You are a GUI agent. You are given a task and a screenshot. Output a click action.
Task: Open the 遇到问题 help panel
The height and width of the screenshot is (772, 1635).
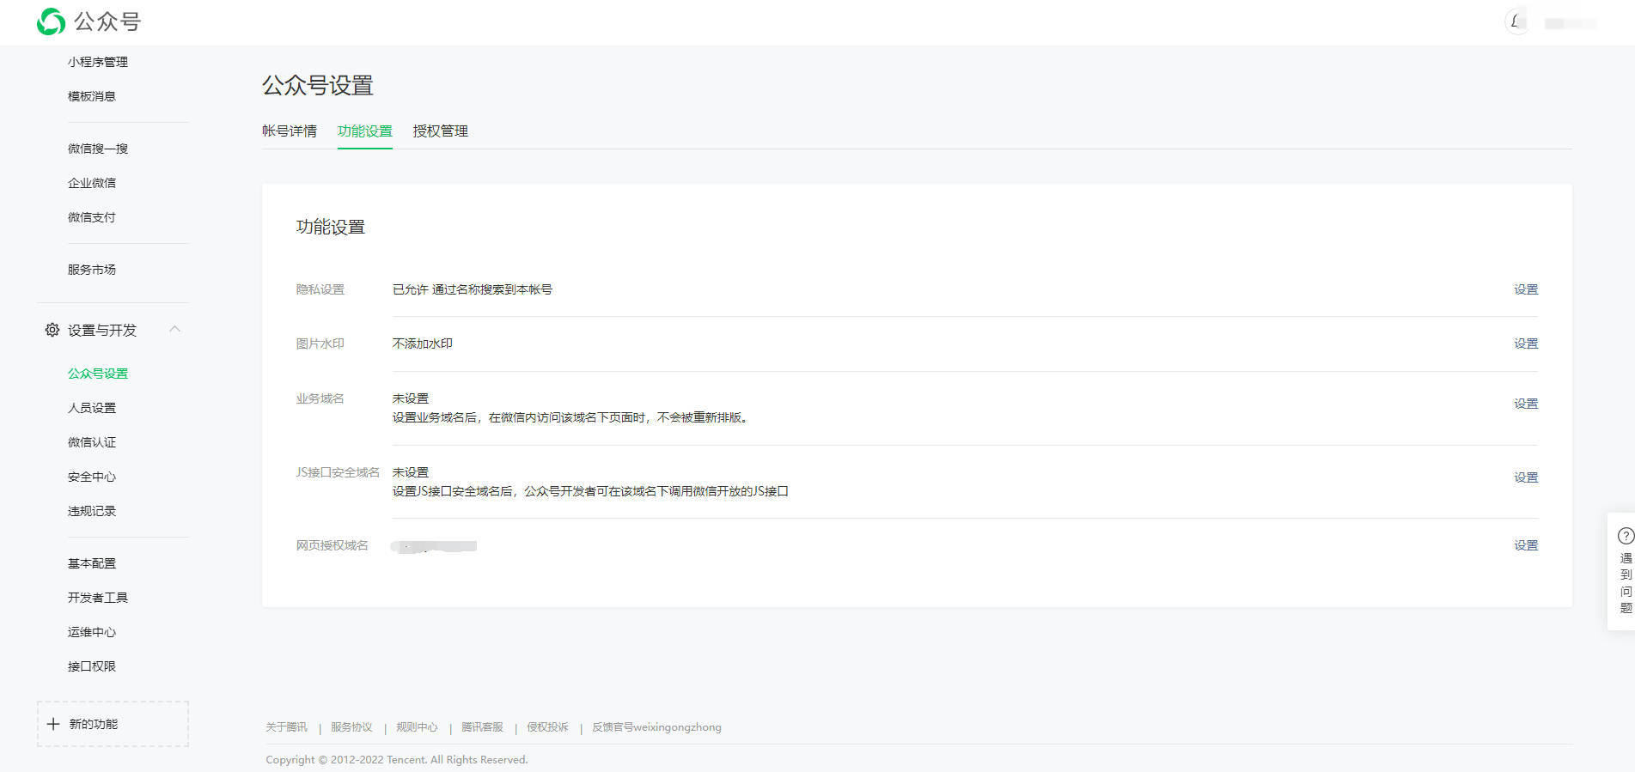pos(1621,572)
